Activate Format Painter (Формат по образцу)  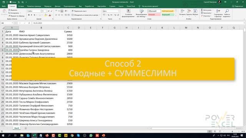(17, 16)
